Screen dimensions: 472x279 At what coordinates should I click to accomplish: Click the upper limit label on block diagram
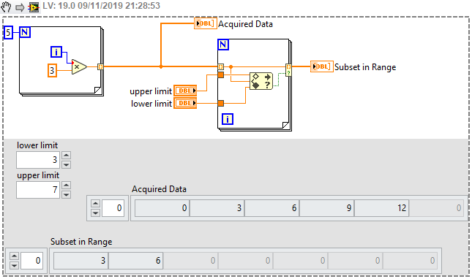coord(151,91)
